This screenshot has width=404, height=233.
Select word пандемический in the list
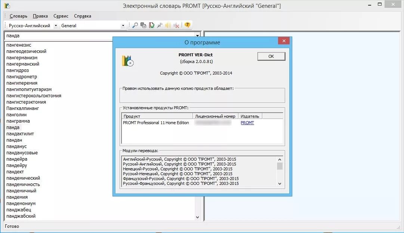point(23,178)
